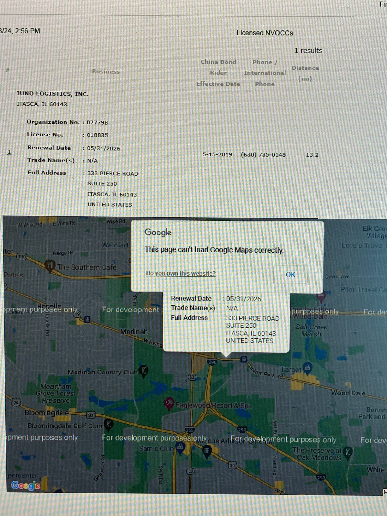
Task: Click the transit station icon near Irving Park Rd
Action: 244,360
